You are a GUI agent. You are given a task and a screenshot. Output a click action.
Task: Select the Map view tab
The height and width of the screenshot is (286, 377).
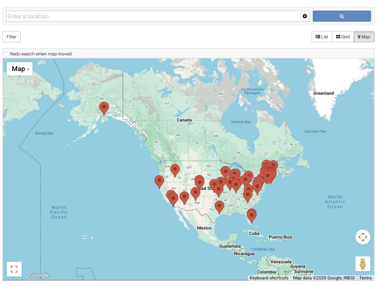[x=364, y=37]
